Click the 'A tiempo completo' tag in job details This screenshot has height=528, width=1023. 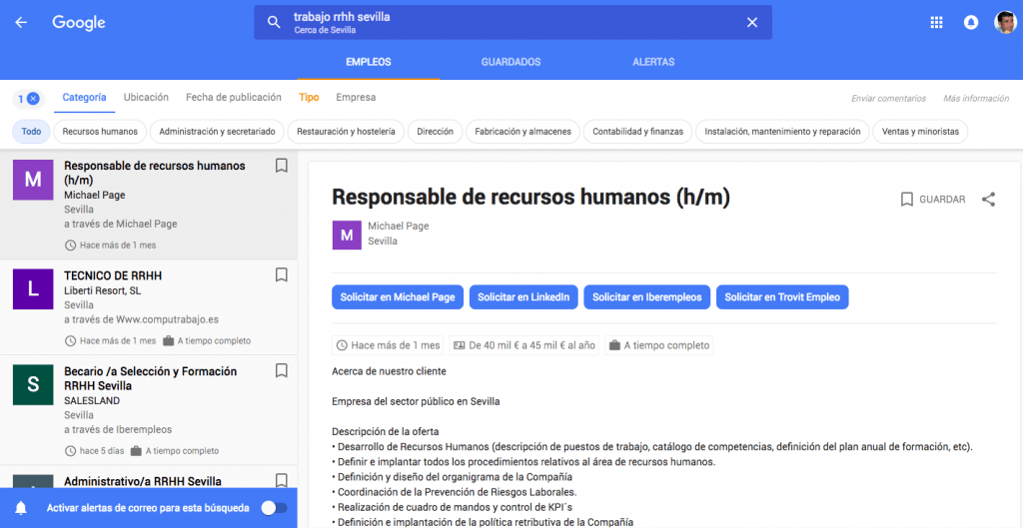coord(659,345)
